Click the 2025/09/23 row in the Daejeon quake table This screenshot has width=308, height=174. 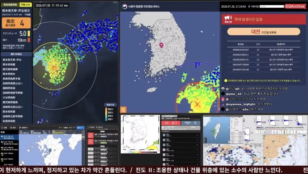[x=263, y=55]
